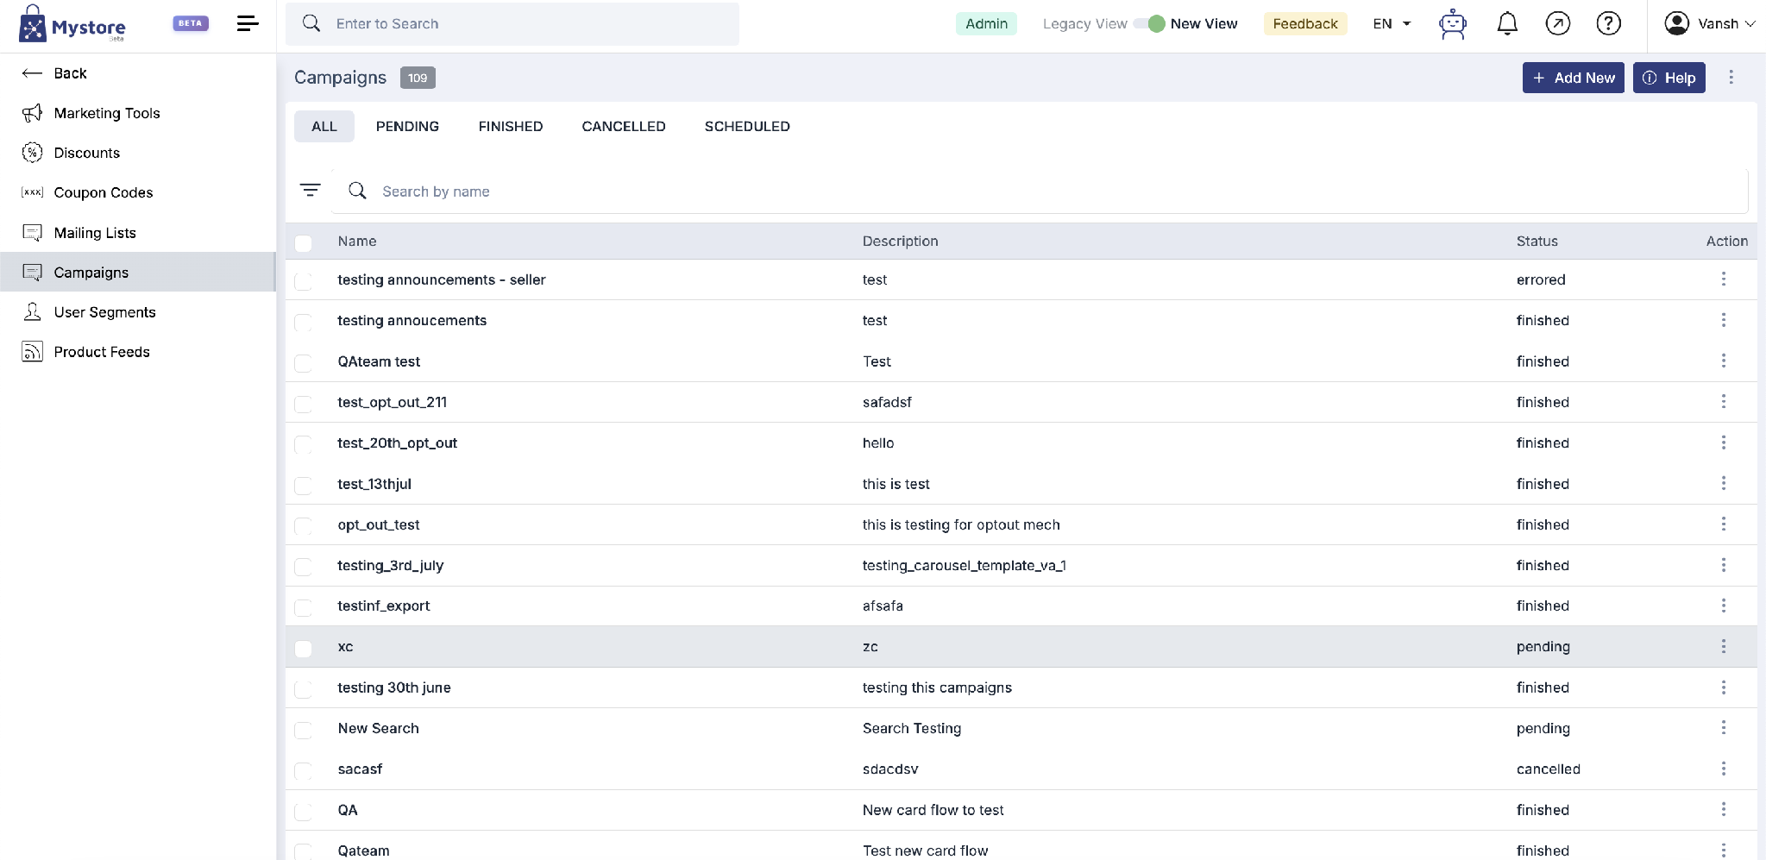Click the campaign count badge 109
The image size is (1766, 860).
pyautogui.click(x=418, y=78)
